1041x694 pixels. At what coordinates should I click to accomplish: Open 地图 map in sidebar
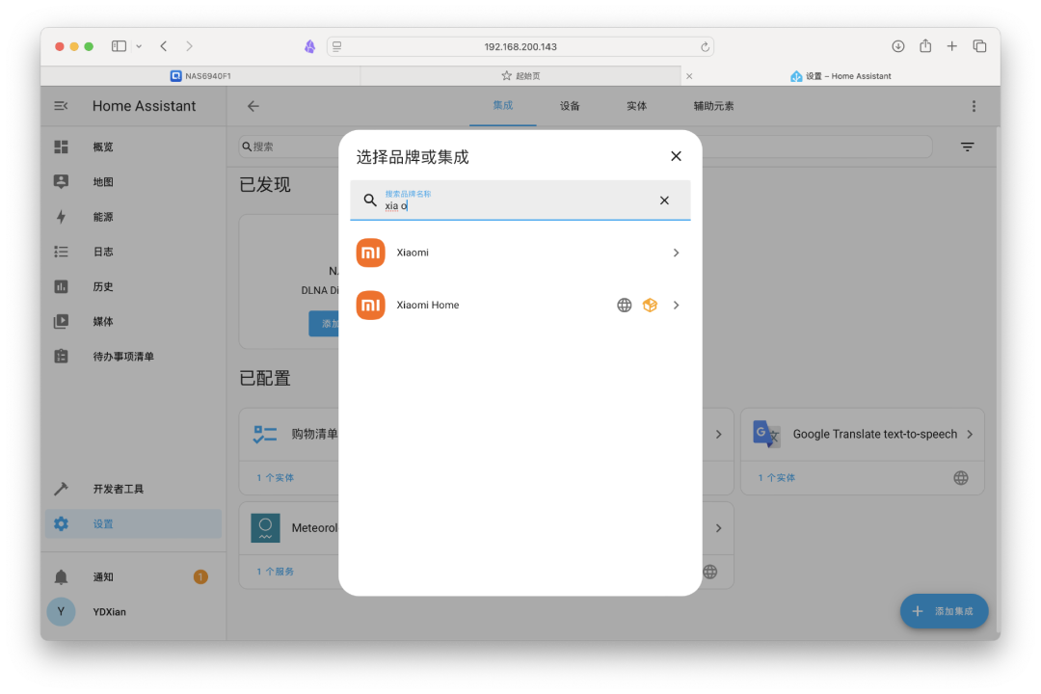(x=103, y=182)
